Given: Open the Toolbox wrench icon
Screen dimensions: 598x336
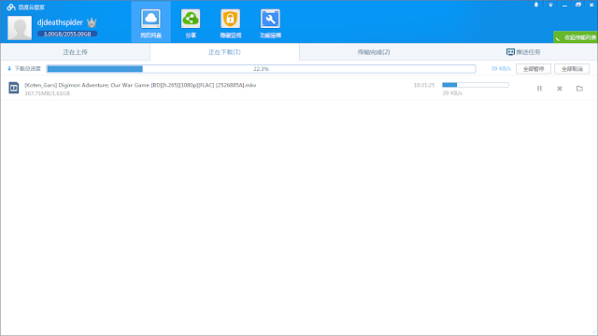Looking at the screenshot, I should [x=270, y=19].
